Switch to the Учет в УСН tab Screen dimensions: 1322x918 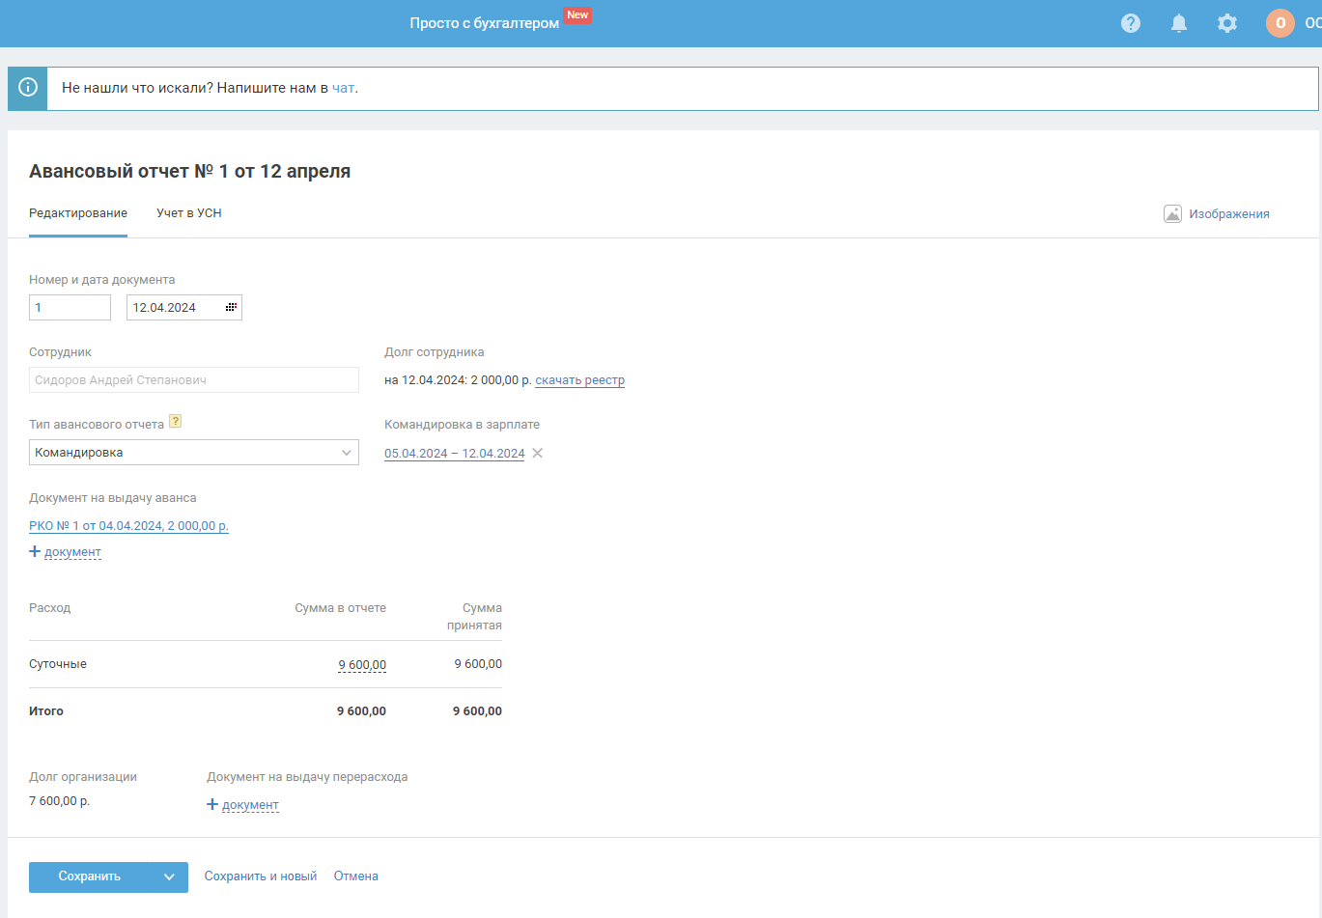189,213
